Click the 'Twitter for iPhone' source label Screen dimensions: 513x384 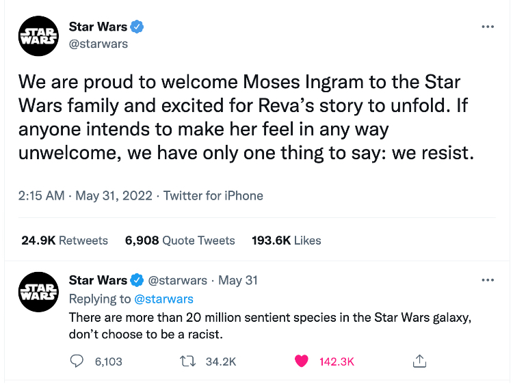pos(213,195)
